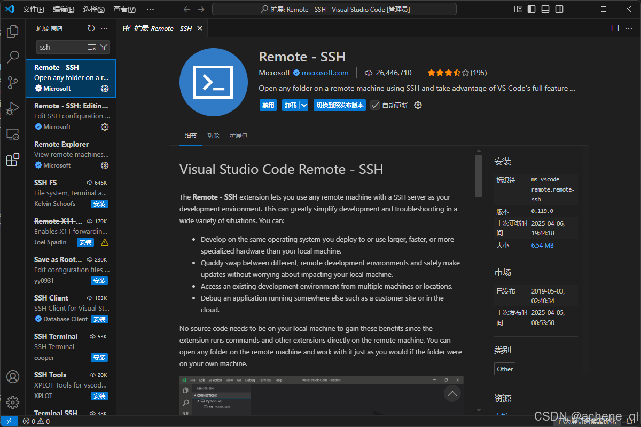
Task: Open the File menu (文件)
Action: pyautogui.click(x=34, y=9)
